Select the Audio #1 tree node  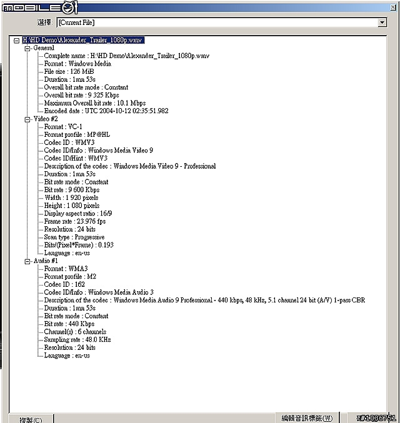(x=46, y=261)
